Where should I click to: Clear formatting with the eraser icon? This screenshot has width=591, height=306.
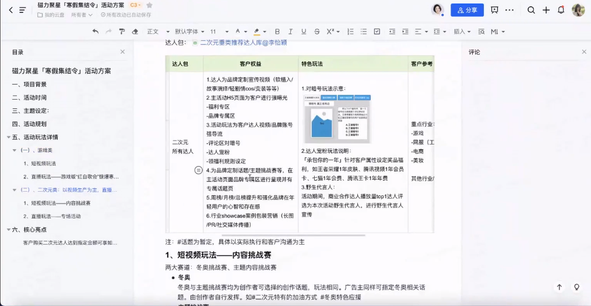(x=135, y=31)
